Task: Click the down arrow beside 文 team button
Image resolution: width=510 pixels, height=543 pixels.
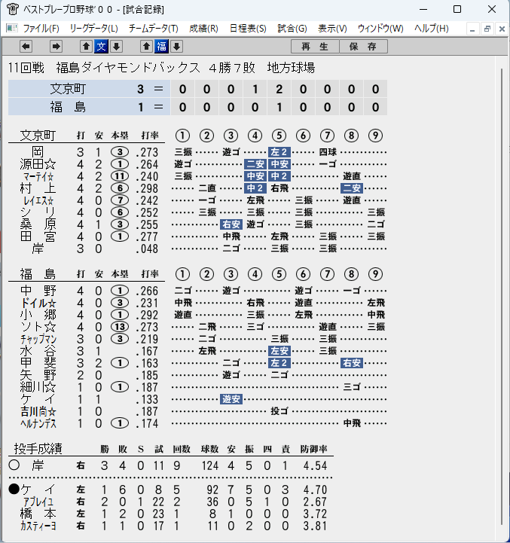Action: pos(117,46)
